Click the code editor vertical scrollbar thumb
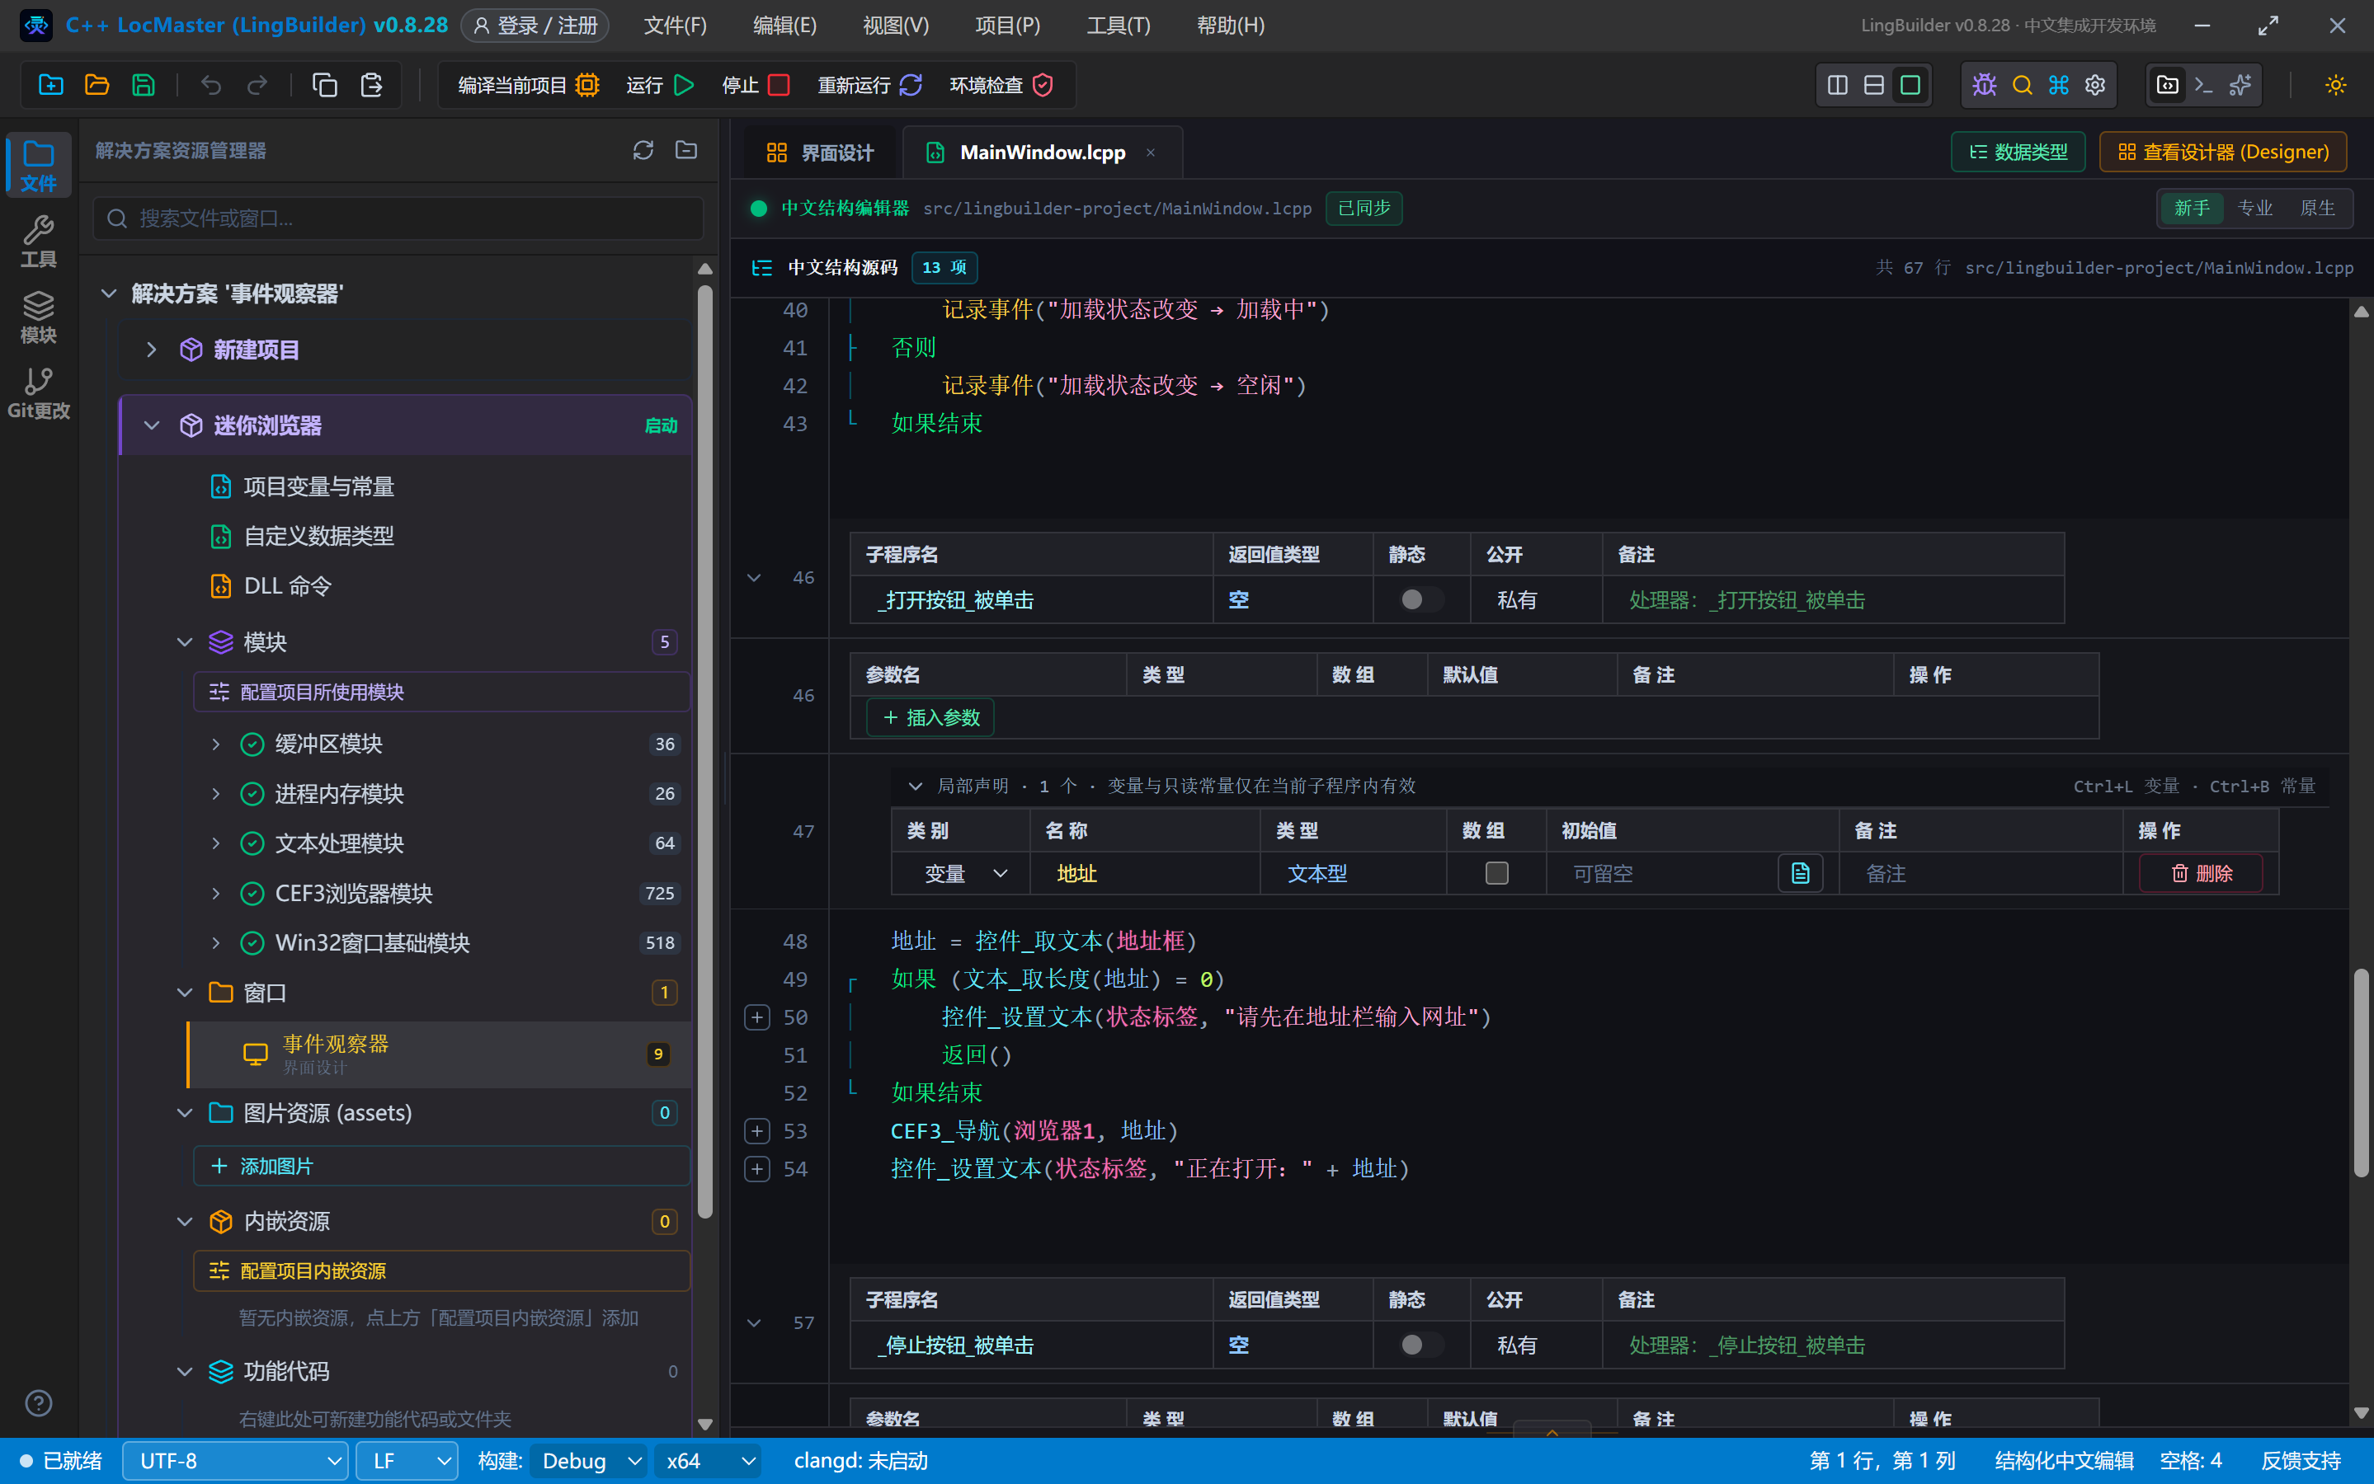 coord(2362,1073)
